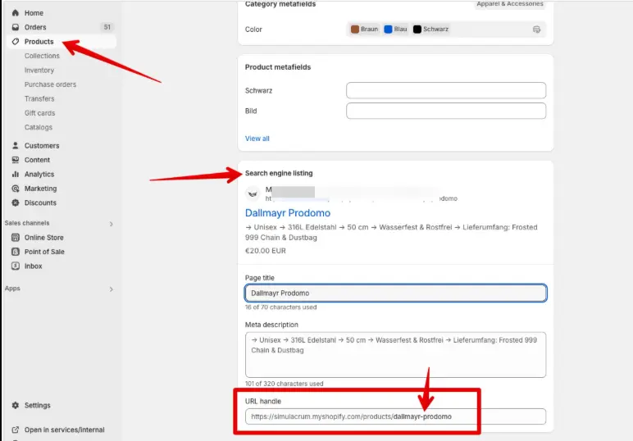Viewport: 633px width, 441px height.
Task: Click the Marketing target icon
Action: (x=16, y=189)
